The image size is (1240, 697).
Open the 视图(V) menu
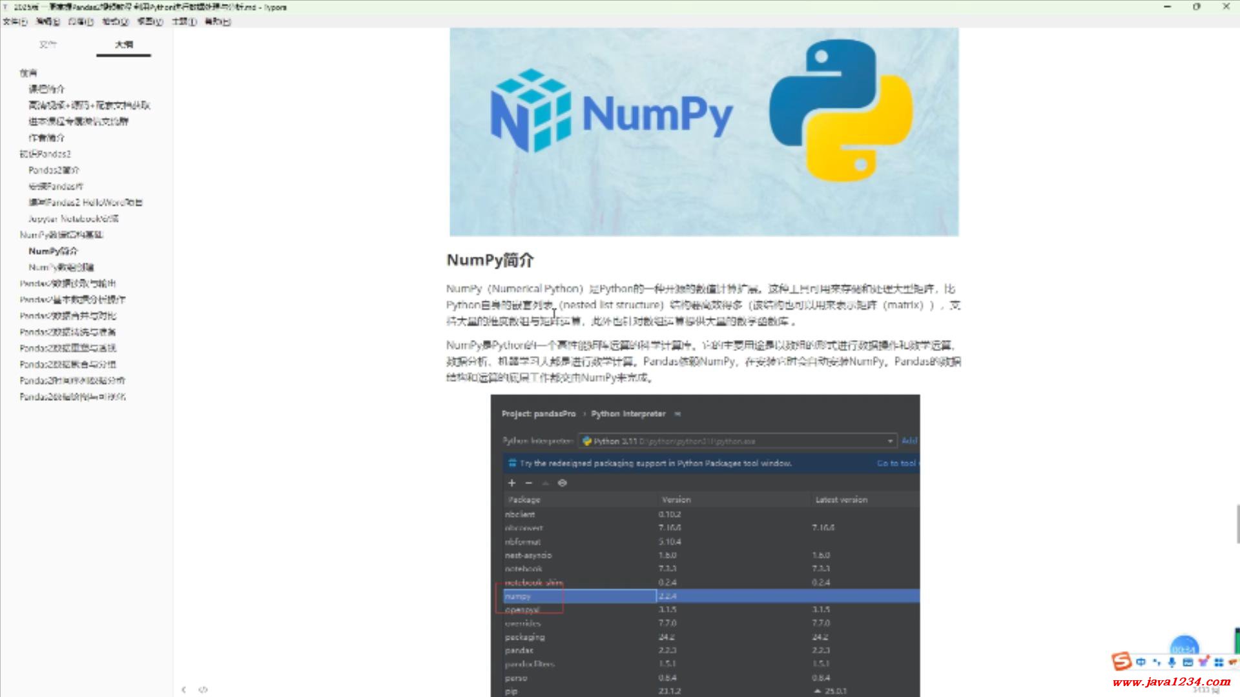click(x=150, y=21)
